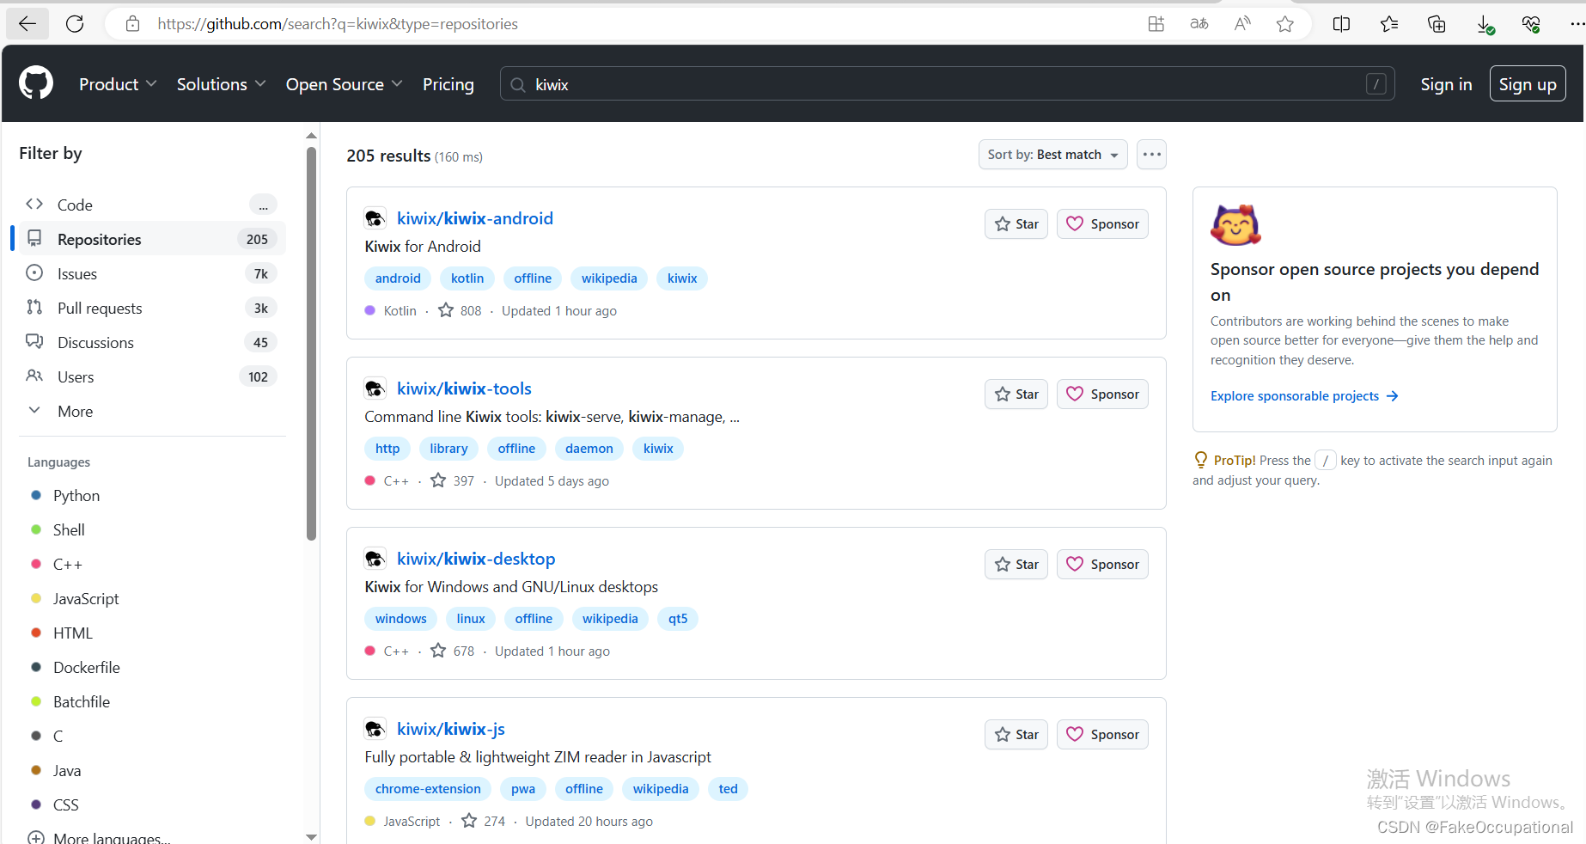Open the apps grid icon in the address bar
The height and width of the screenshot is (844, 1586).
click(x=1156, y=24)
